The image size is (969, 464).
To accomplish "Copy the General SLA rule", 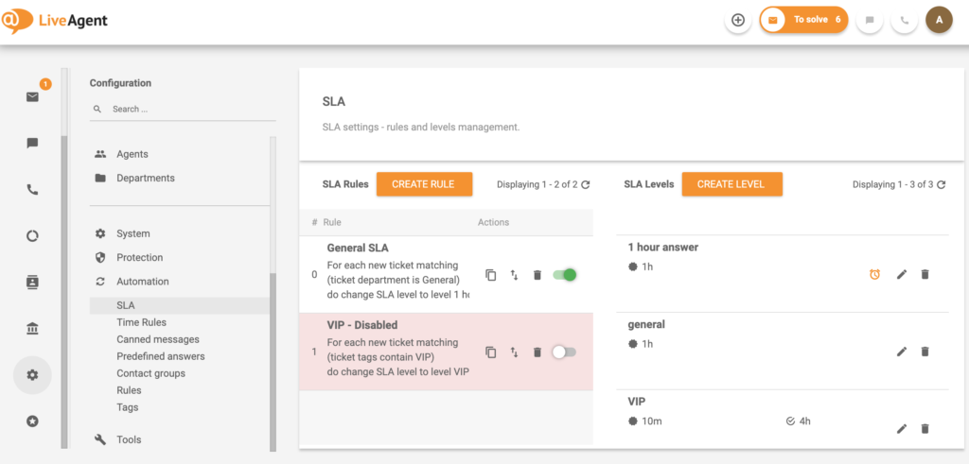I will coord(490,275).
